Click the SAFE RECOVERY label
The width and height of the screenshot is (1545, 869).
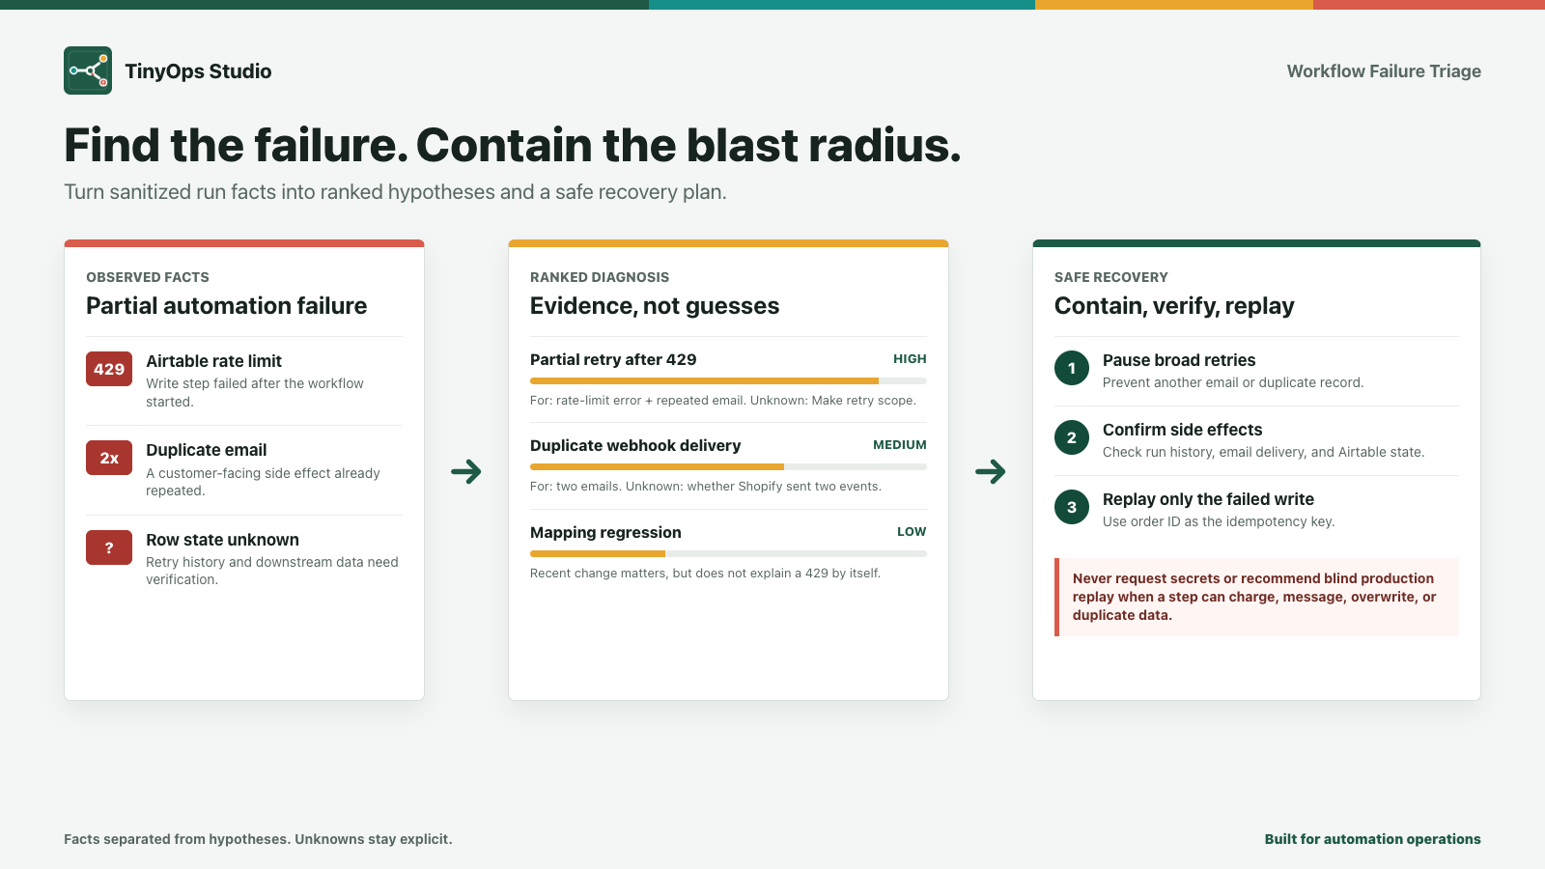pos(1111,277)
